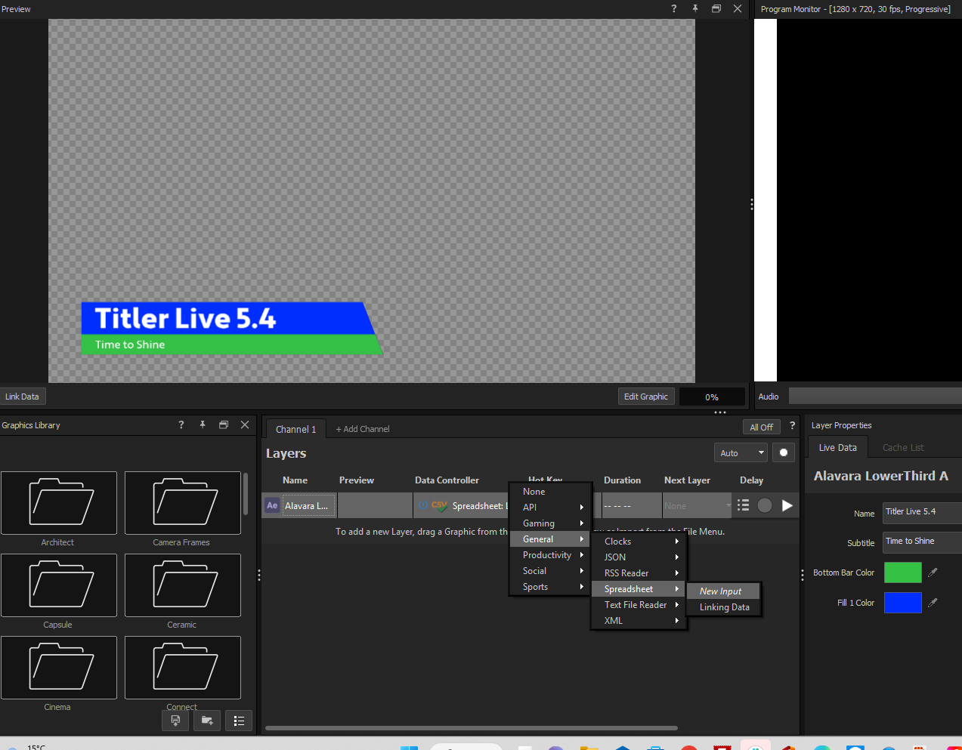Click the add folder icon in library footer
The width and height of the screenshot is (962, 750).
click(x=207, y=721)
